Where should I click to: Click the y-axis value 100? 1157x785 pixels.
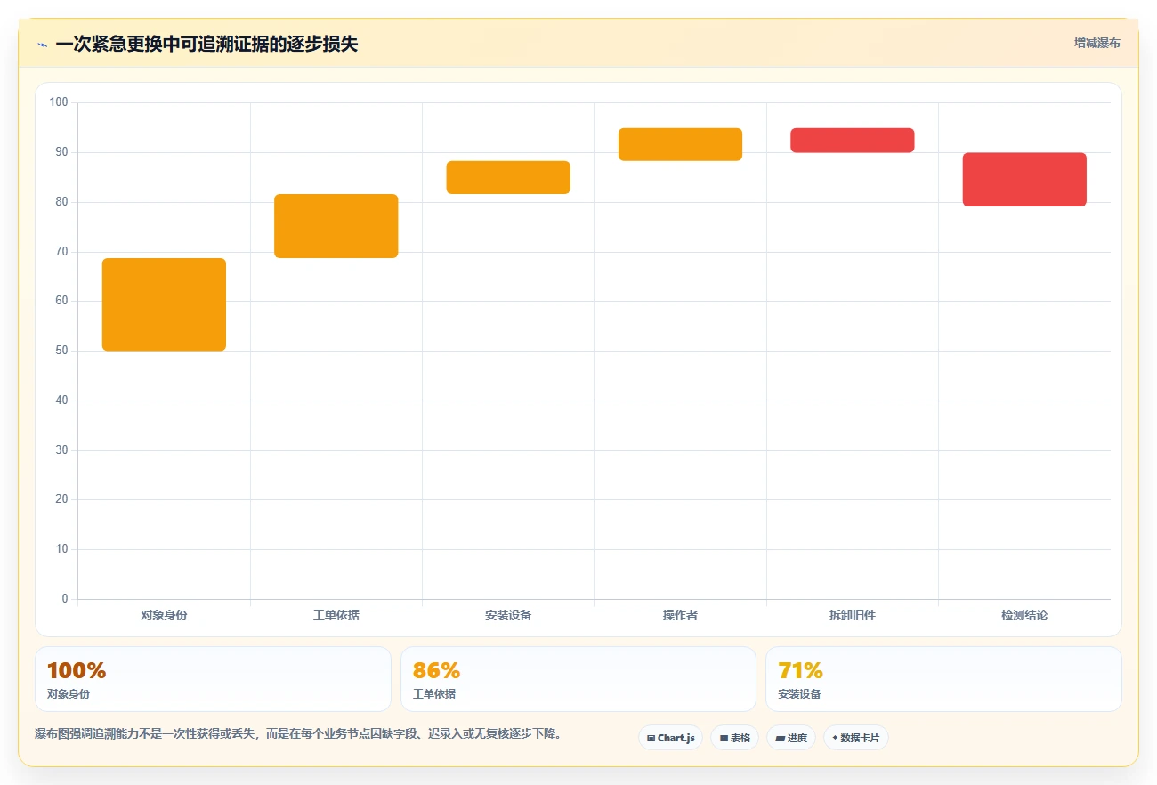click(59, 102)
